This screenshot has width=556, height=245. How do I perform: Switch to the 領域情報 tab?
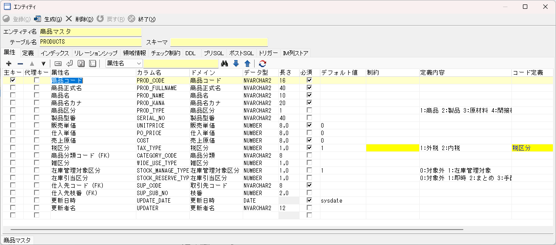(x=134, y=53)
